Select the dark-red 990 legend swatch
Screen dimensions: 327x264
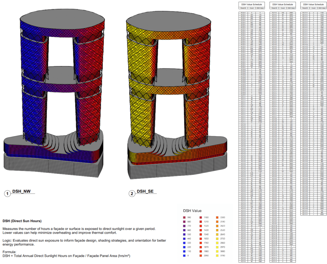pos(184,217)
